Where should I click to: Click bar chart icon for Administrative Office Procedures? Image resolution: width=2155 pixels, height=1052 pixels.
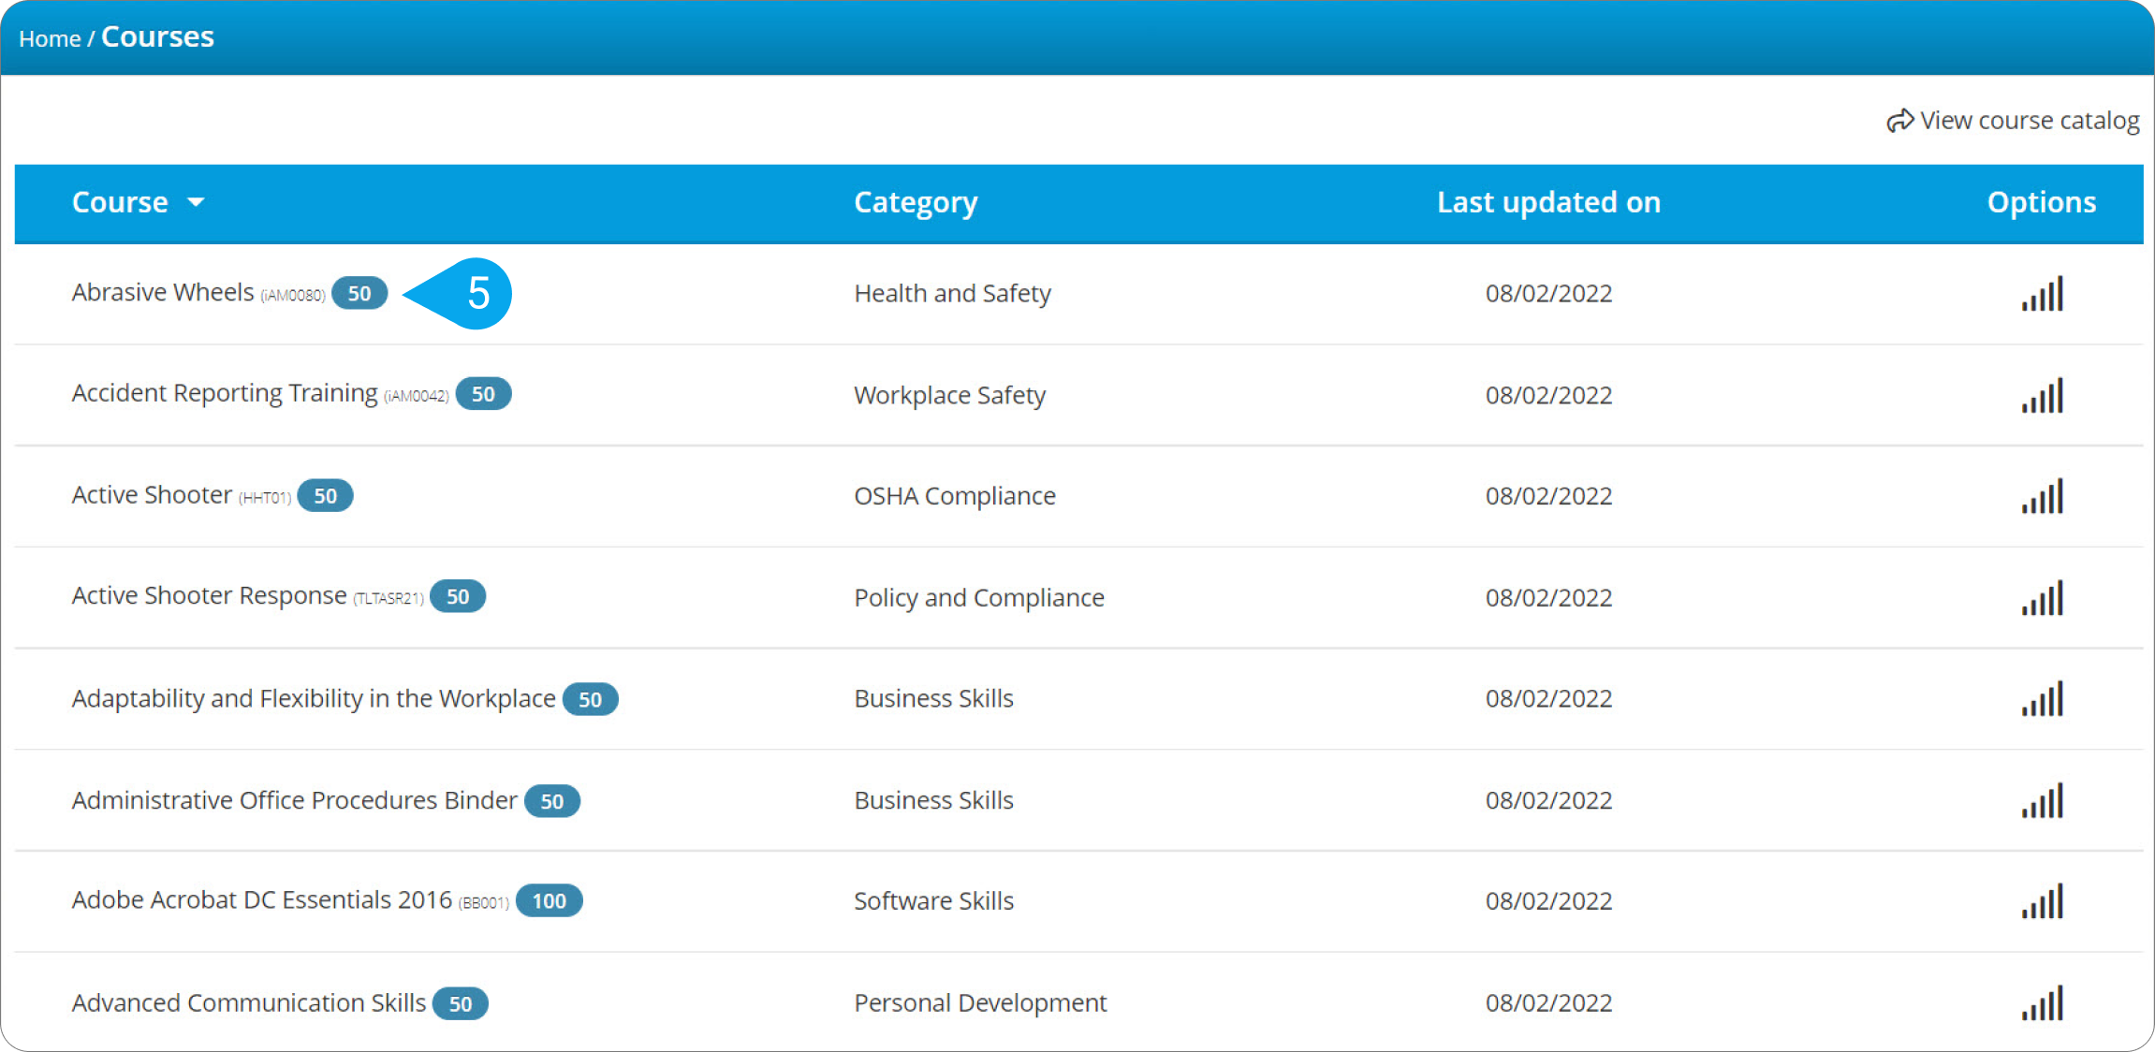2042,801
